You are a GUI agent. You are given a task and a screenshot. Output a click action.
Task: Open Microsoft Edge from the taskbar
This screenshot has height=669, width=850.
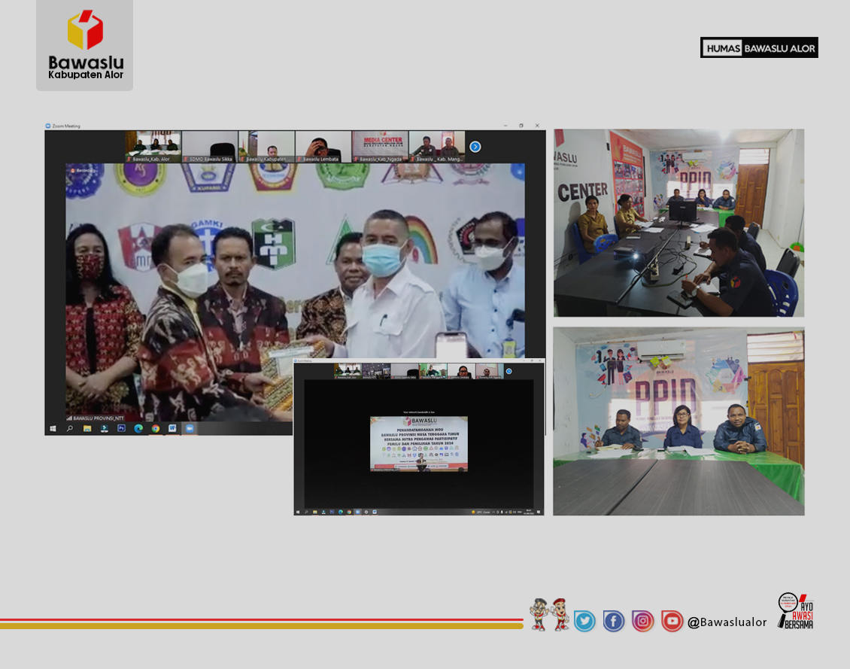[x=138, y=428]
